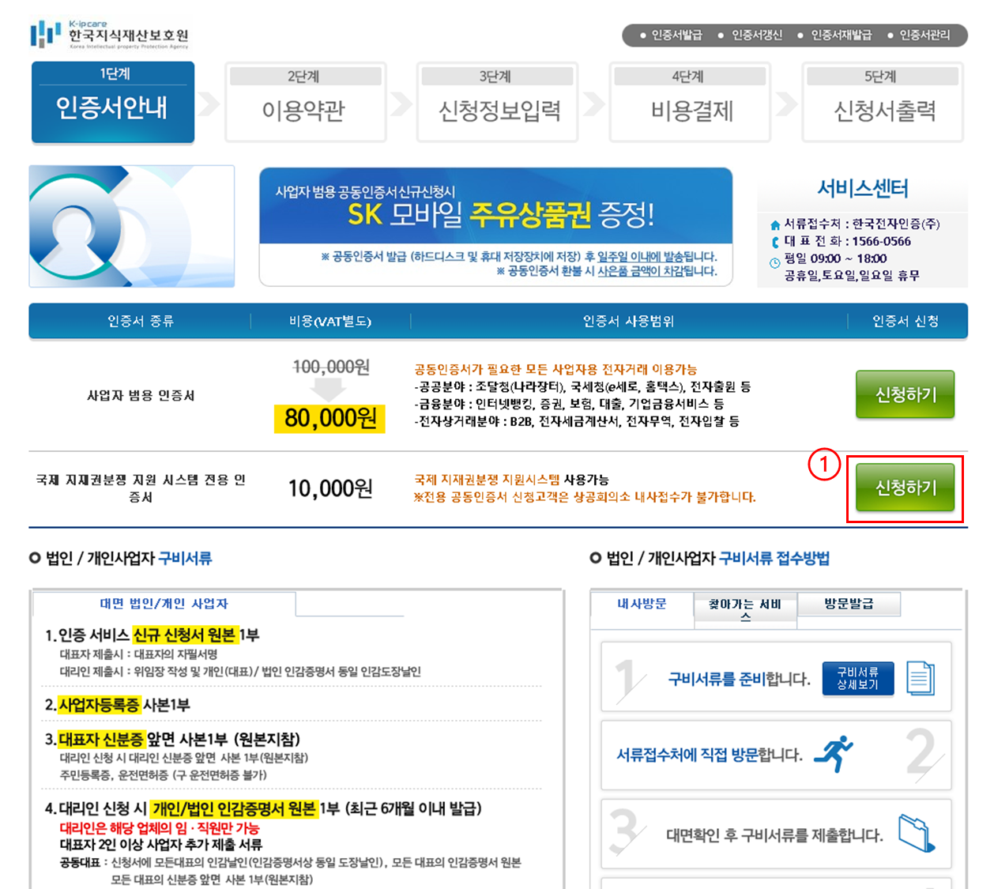Viewport: 994px width, 889px height.
Task: Click the document icon beside 구비서류 상세보기
Action: 920,678
